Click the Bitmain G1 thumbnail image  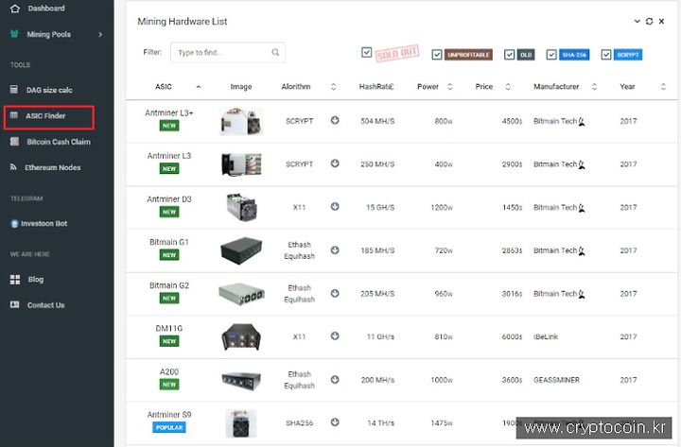(x=241, y=250)
